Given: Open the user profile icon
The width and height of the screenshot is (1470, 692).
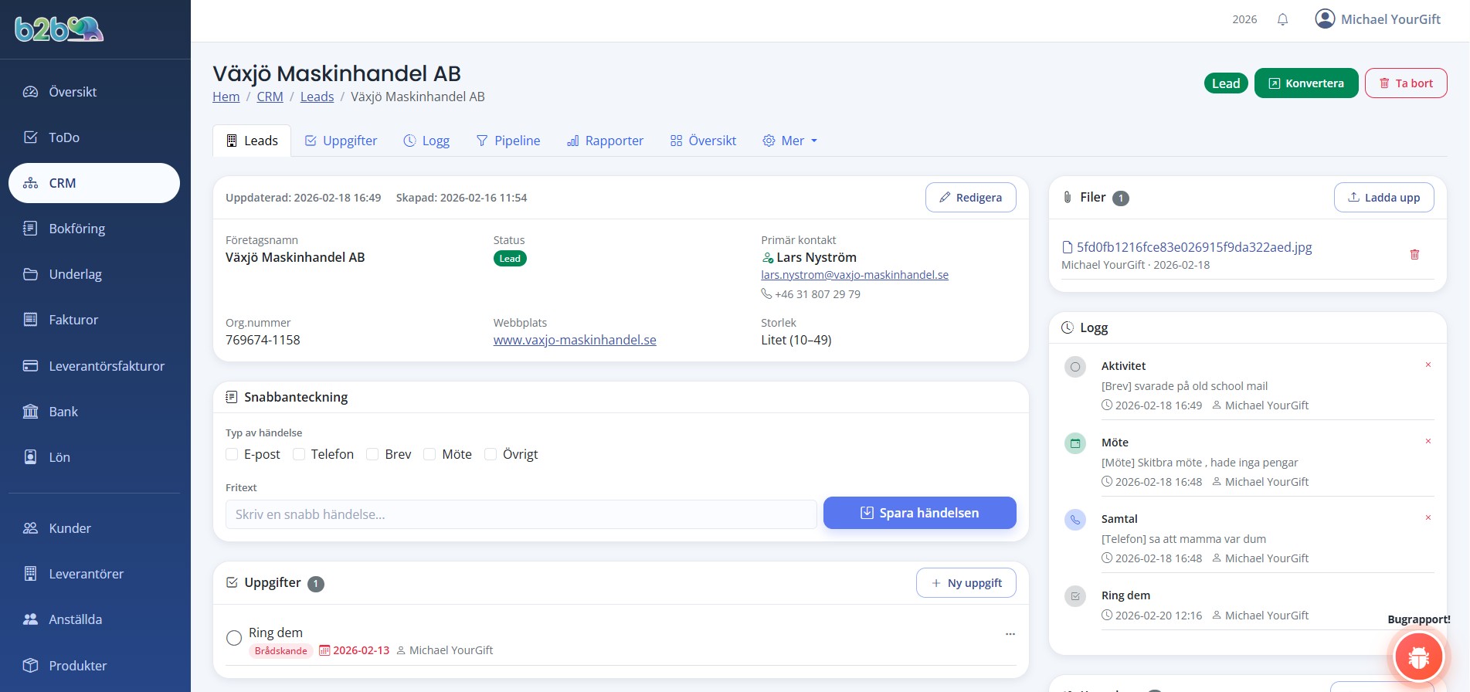Looking at the screenshot, I should 1325,19.
